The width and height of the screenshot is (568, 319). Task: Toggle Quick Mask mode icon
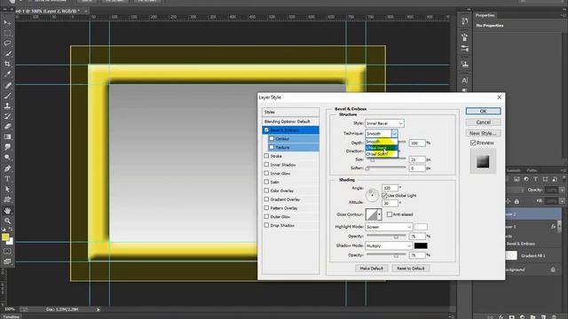(7, 251)
